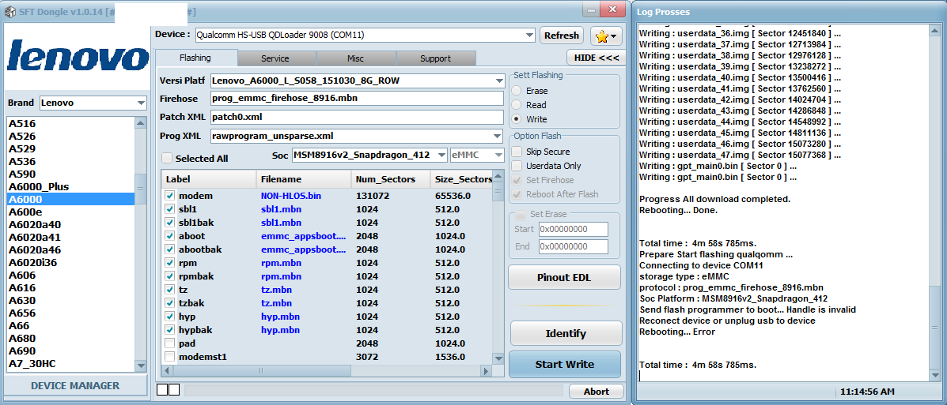Open the Brand dropdown
The image size is (947, 405).
(141, 103)
